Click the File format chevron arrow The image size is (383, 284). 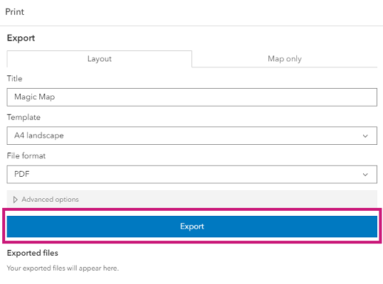tap(365, 175)
